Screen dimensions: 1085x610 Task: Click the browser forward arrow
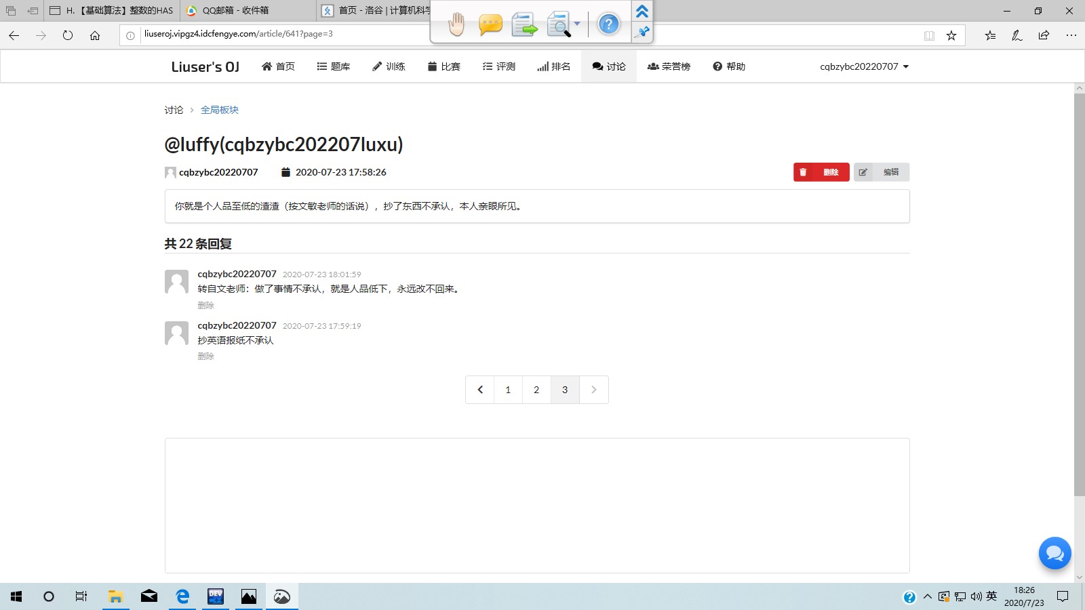[x=41, y=35]
